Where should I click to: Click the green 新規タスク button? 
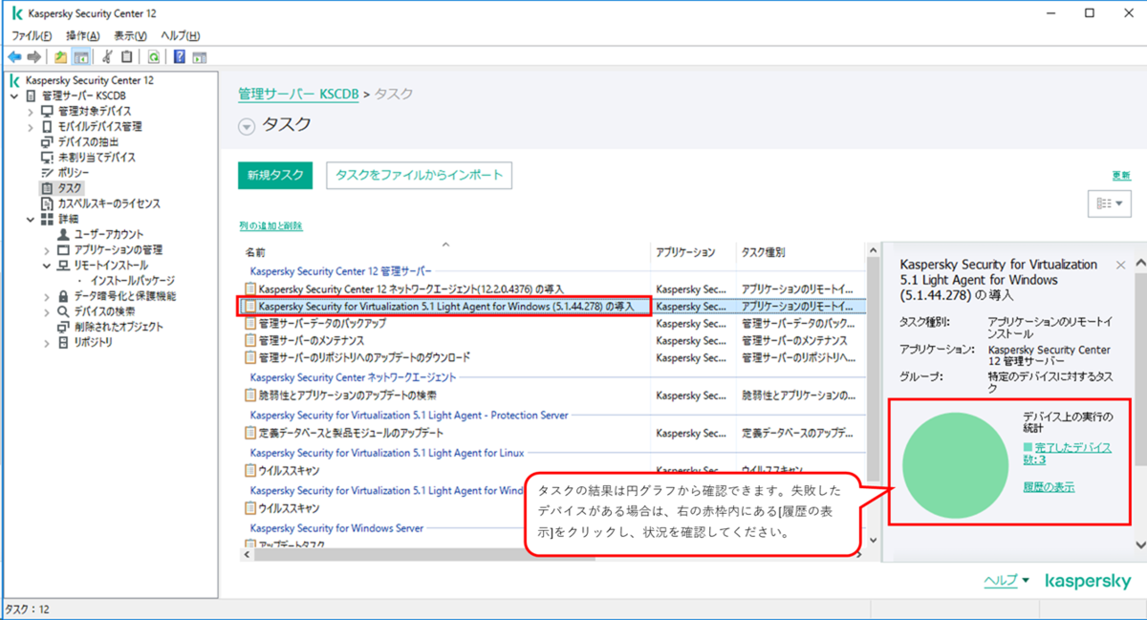click(274, 175)
